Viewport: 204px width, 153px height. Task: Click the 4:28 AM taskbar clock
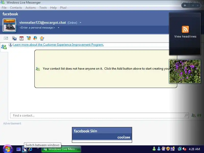(194, 149)
